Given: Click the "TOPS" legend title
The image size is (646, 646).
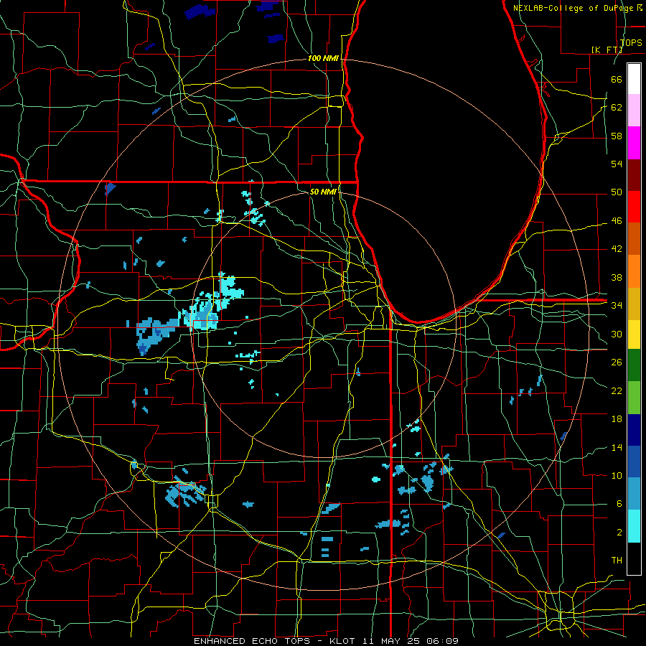Looking at the screenshot, I should [x=631, y=42].
